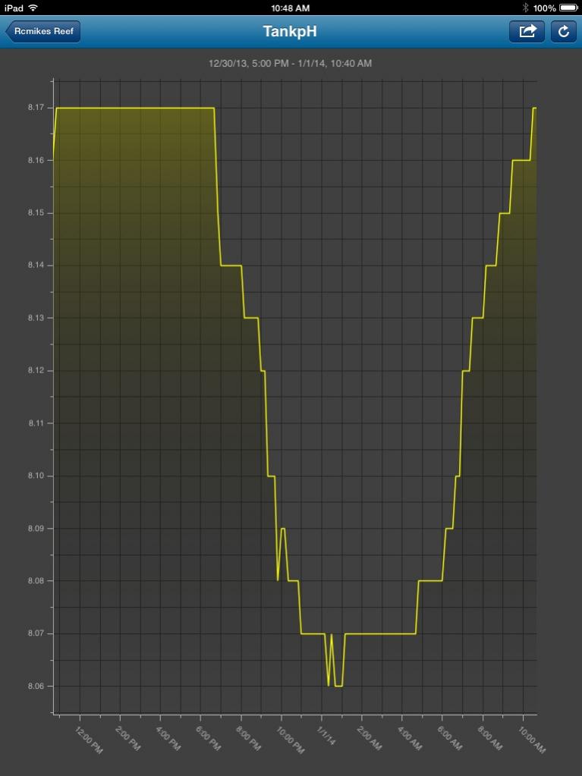Viewport: 582px width, 776px height.
Task: Tap the 8.12 y-axis label
Action: 36,371
